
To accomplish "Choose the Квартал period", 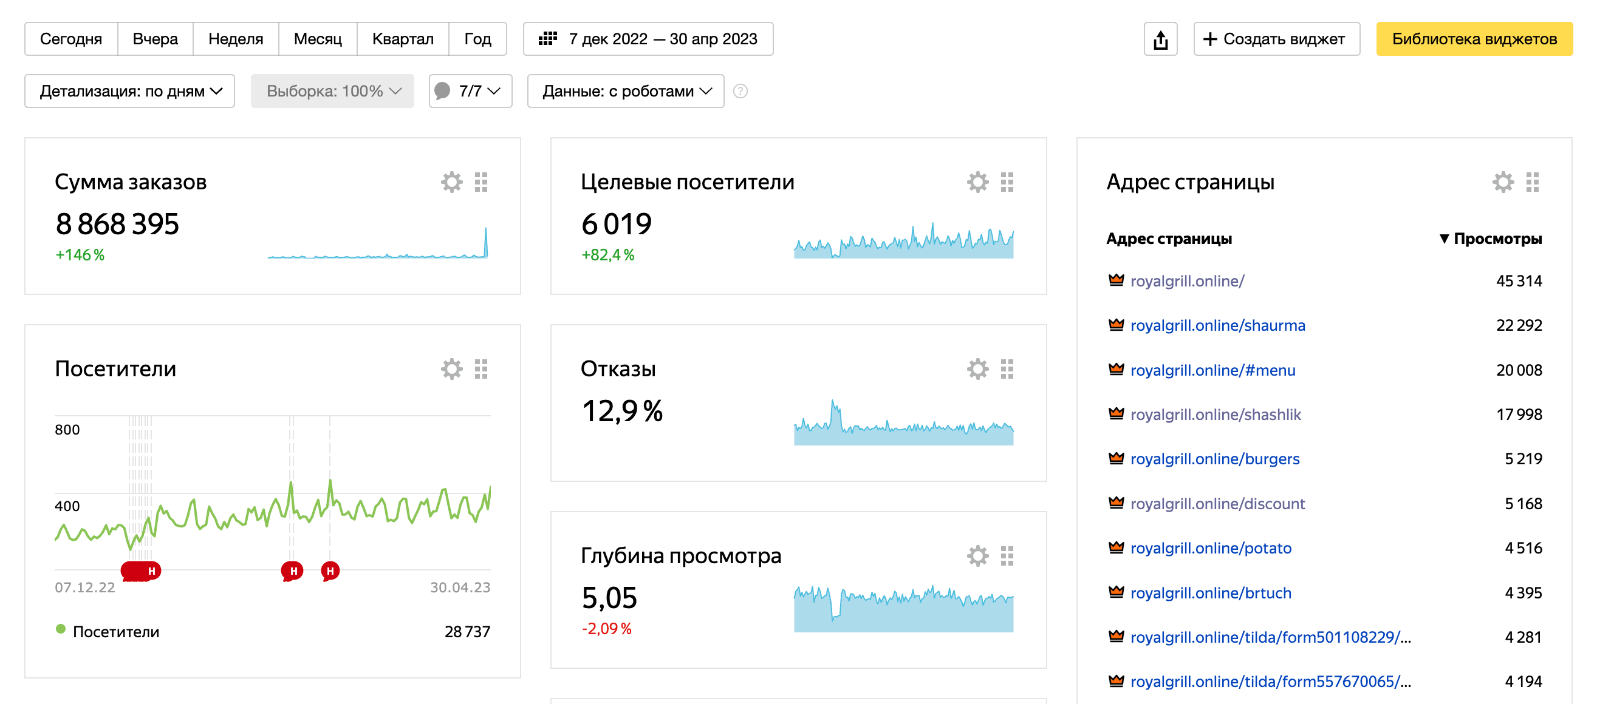I will [403, 39].
